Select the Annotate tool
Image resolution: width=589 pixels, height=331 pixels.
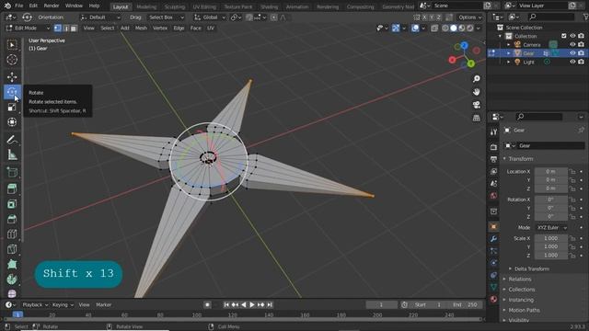pos(12,140)
